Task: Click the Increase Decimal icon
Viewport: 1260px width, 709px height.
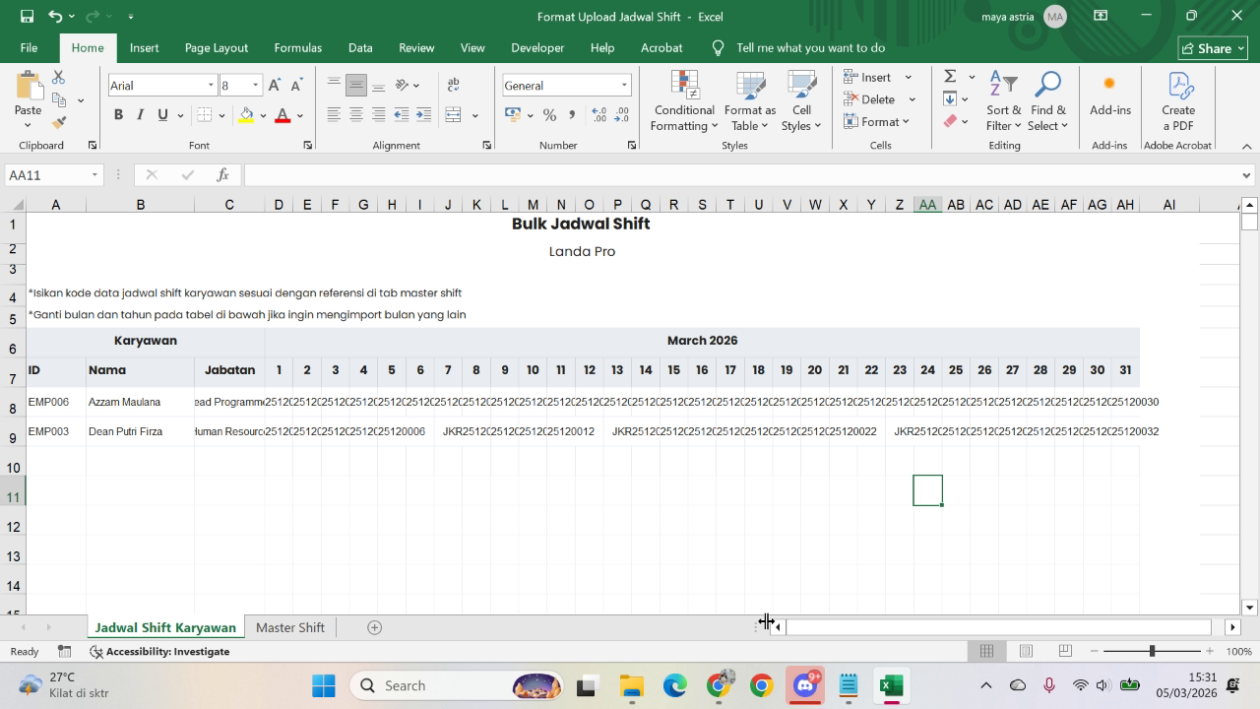Action: [598, 115]
